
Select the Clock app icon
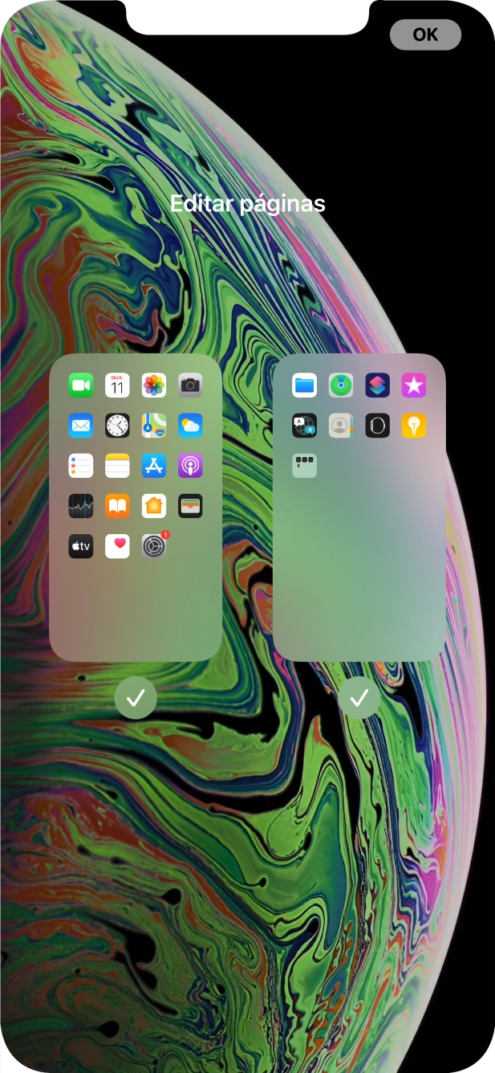117,426
